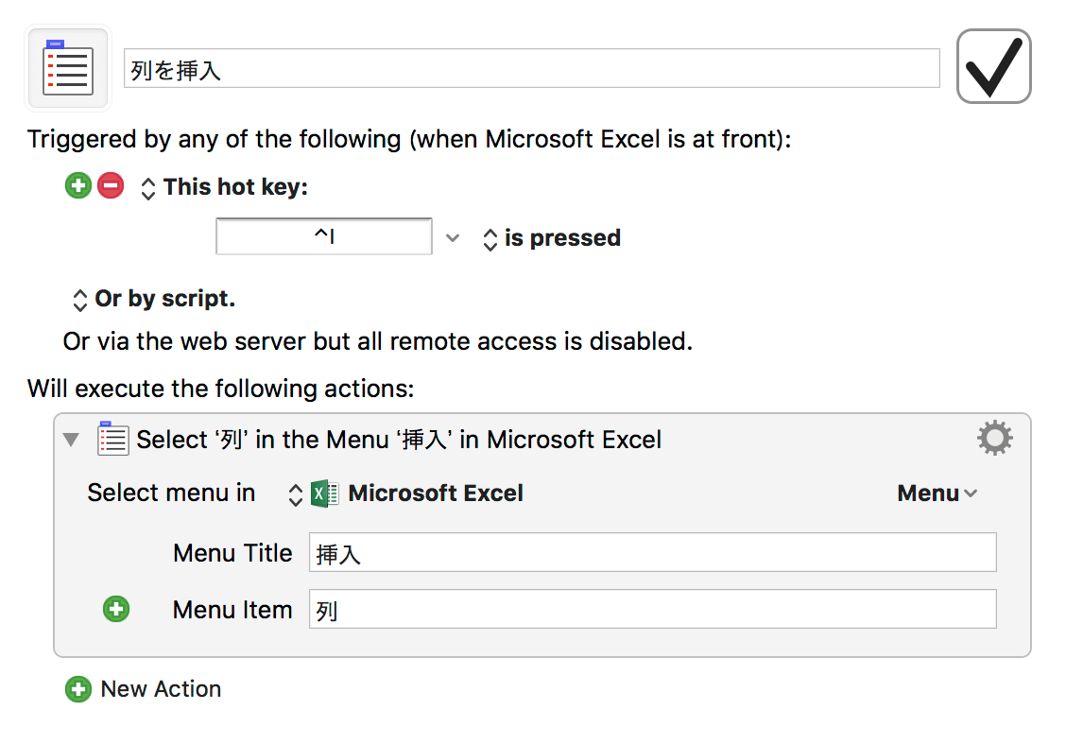Collapse the Select menu action
The height and width of the screenshot is (745, 1066).
coord(71,440)
